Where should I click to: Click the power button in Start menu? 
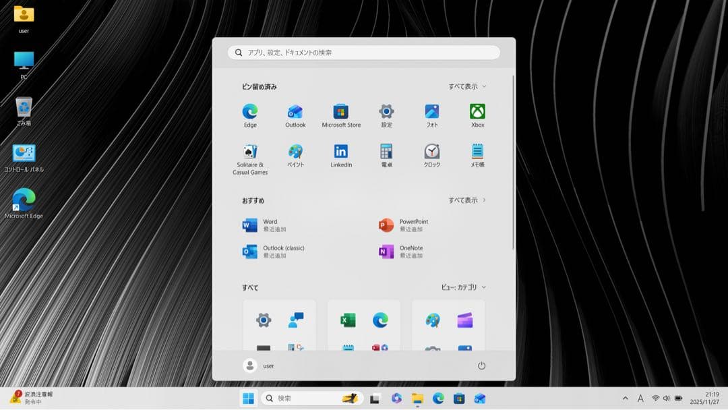coord(481,365)
